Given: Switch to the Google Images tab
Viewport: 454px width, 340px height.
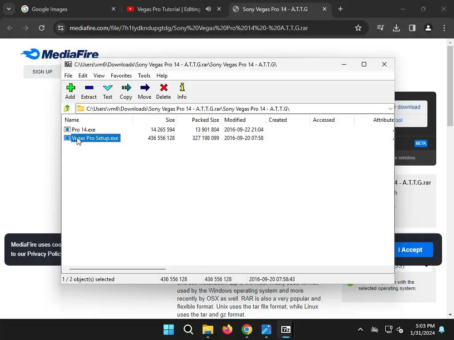Looking at the screenshot, I should coord(68,9).
